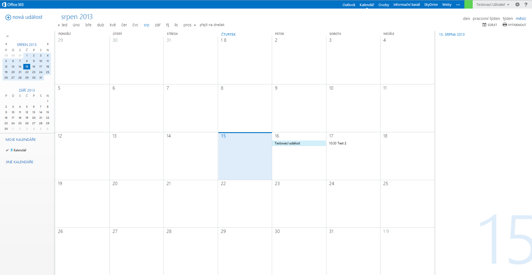Image resolution: width=532 pixels, height=275 pixels.
Task: Click the new event plus icon
Action: tap(8, 17)
